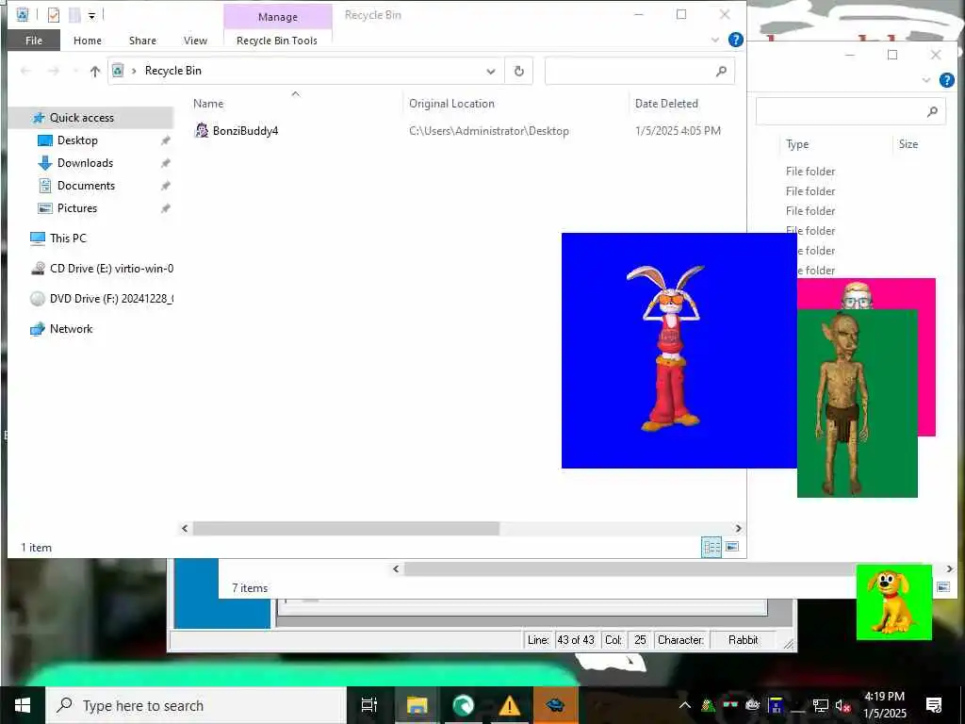The height and width of the screenshot is (724, 965).
Task: Click the rabbit character on blue background
Action: click(669, 348)
